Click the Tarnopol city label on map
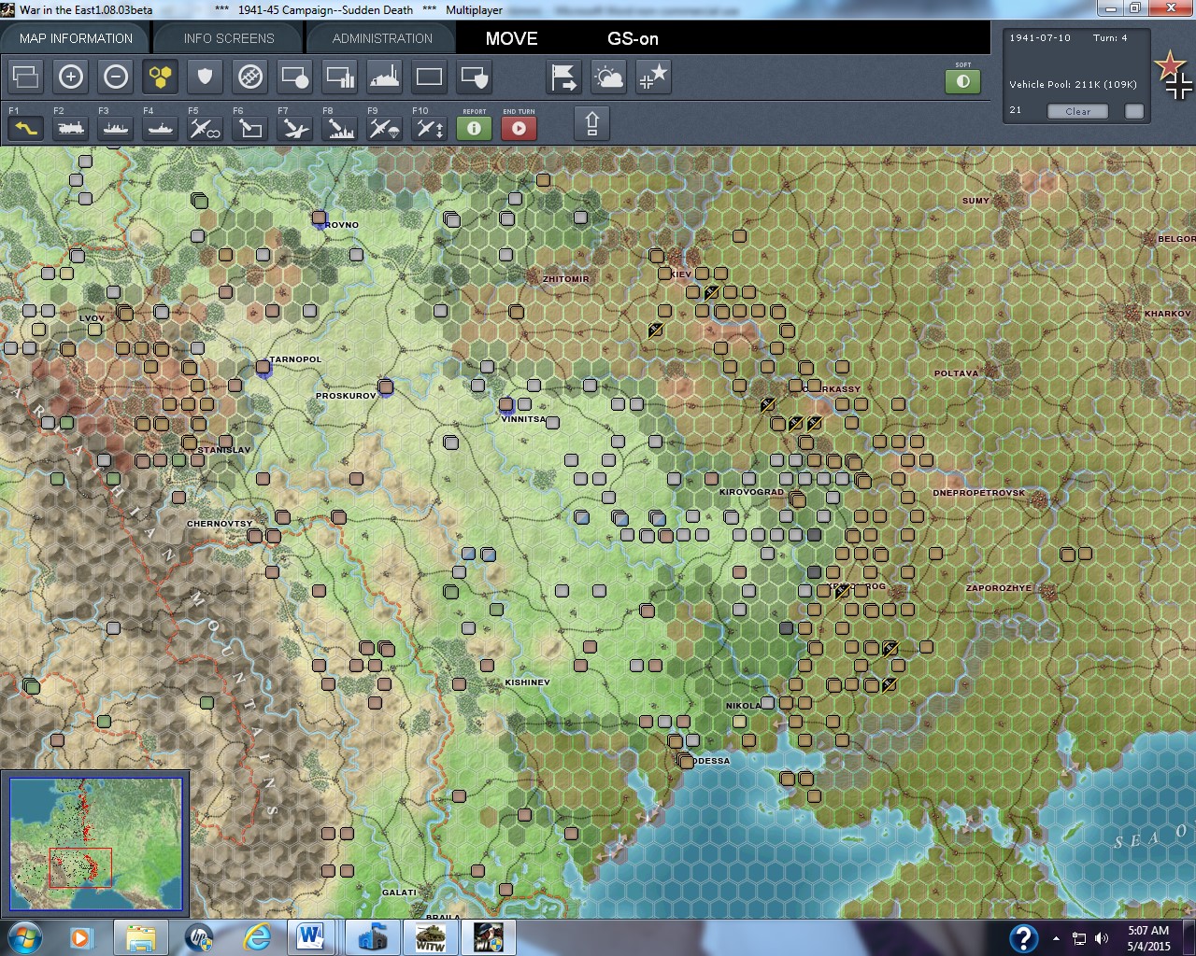Image resolution: width=1196 pixels, height=956 pixels. [295, 359]
